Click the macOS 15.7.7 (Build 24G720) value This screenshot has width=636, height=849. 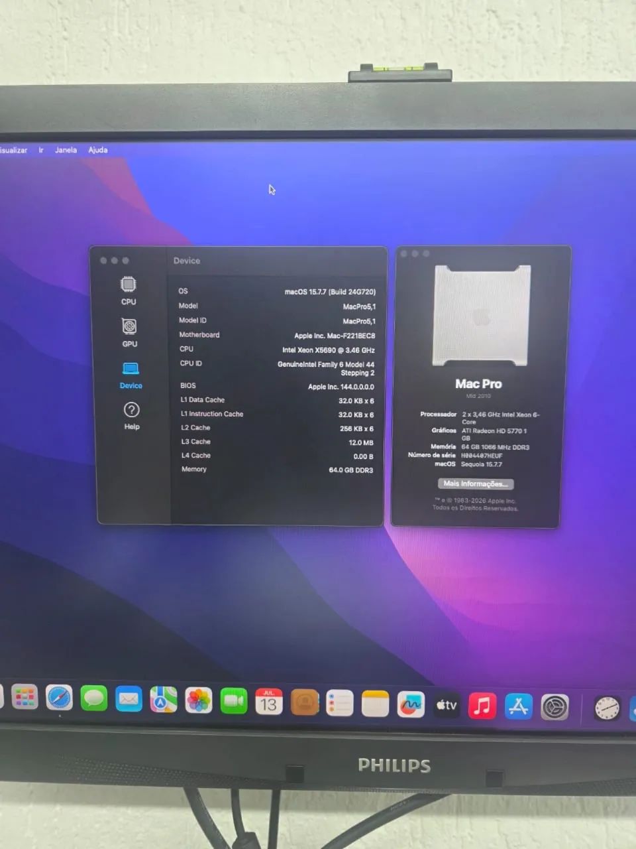pyautogui.click(x=330, y=292)
